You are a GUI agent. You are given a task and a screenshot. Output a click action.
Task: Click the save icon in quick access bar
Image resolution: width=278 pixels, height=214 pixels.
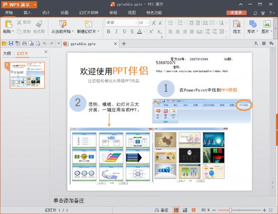(11, 43)
